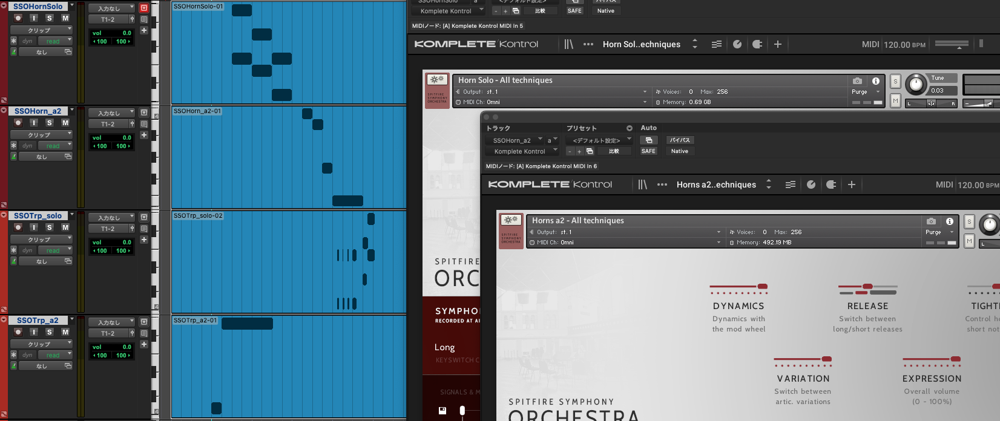The height and width of the screenshot is (421, 1000).
Task: Open Komplete Kontrol browser icon in Horn Solo window
Action: pos(568,44)
